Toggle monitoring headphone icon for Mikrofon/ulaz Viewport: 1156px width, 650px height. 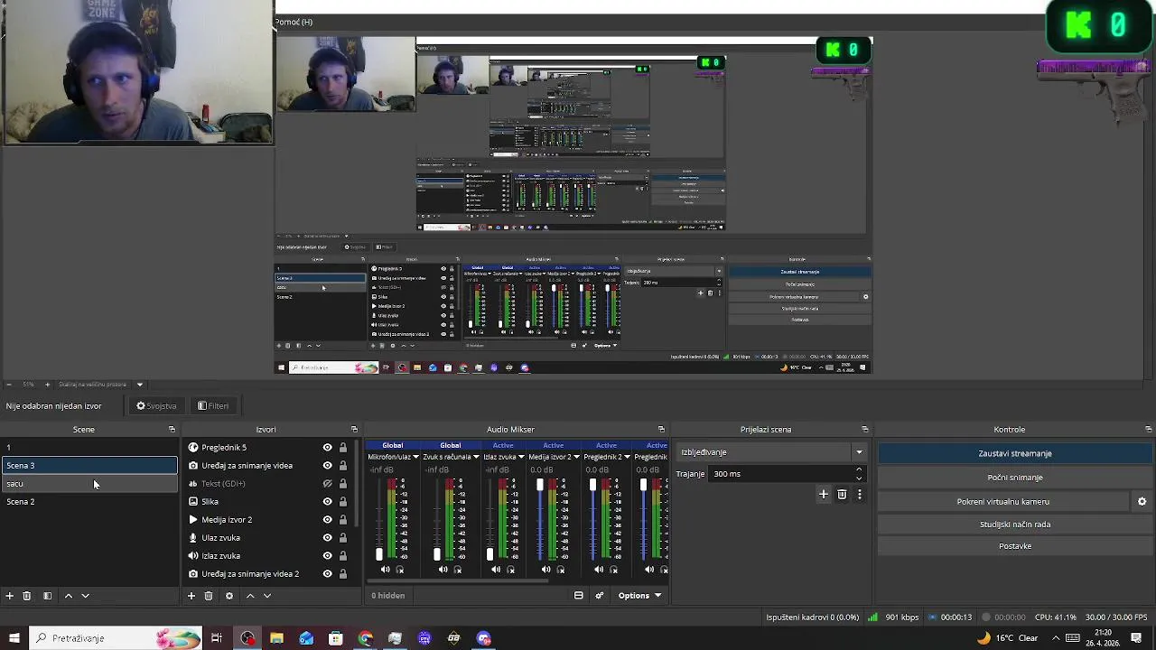(400, 570)
